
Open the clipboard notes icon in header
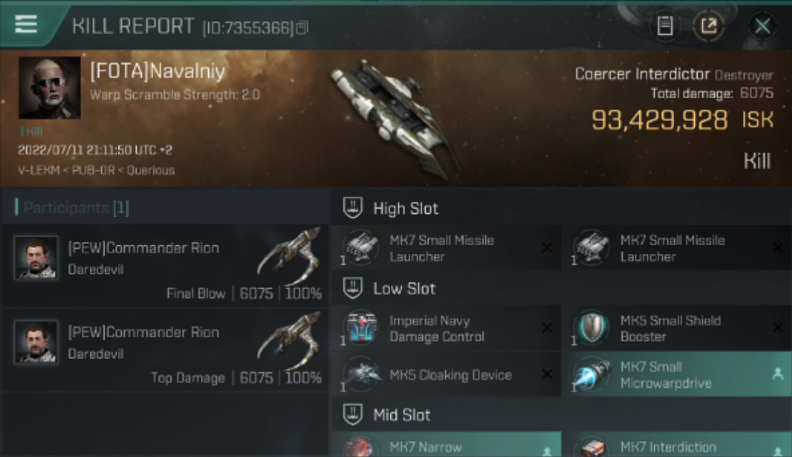pyautogui.click(x=665, y=26)
